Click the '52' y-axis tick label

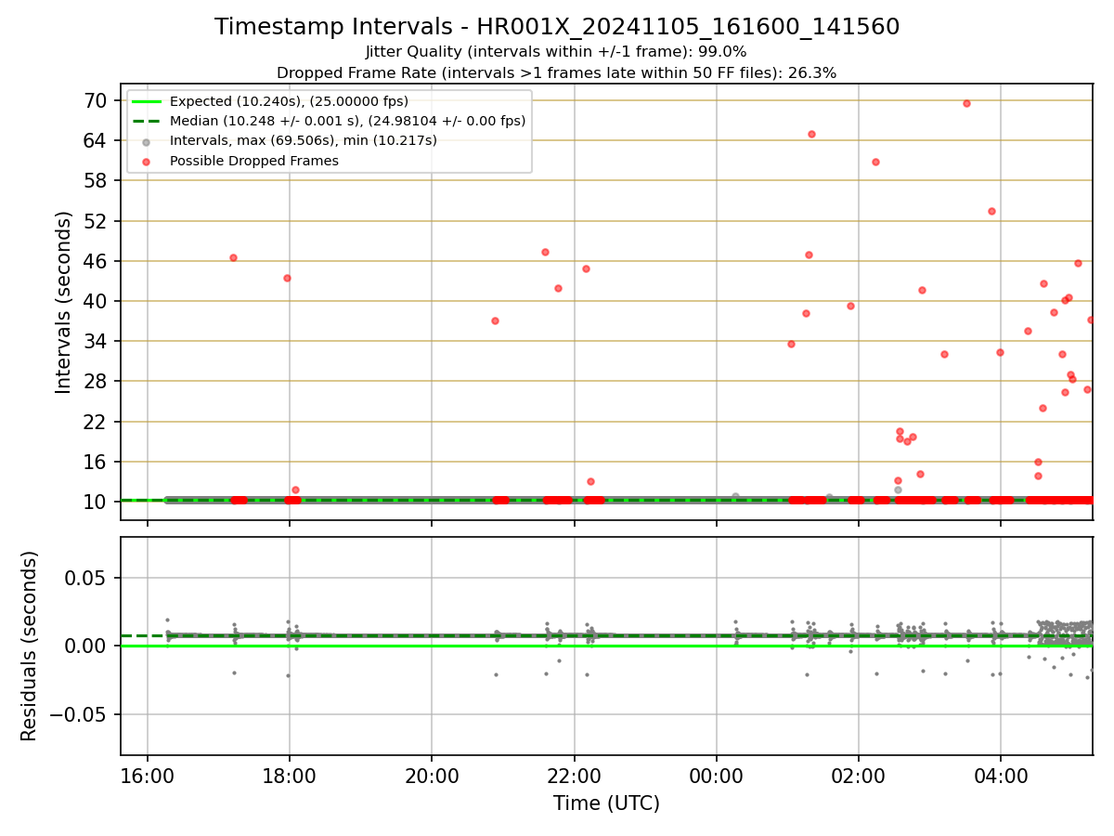pos(97,221)
